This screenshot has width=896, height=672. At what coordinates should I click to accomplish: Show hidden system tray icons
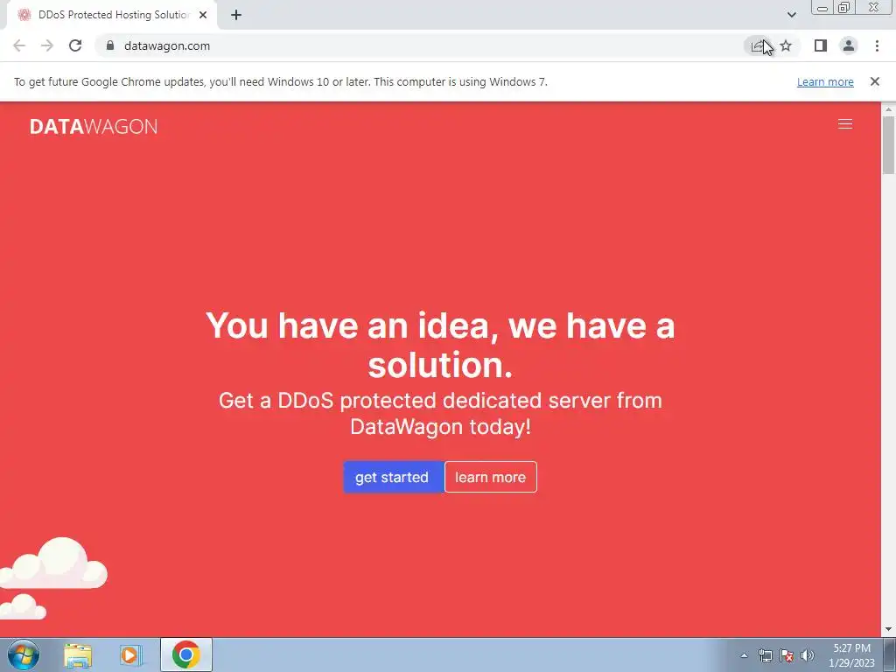point(744,655)
